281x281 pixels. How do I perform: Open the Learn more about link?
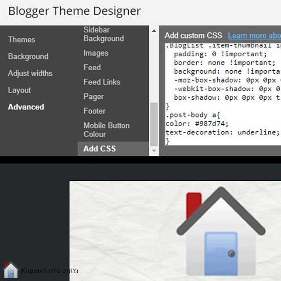254,36
